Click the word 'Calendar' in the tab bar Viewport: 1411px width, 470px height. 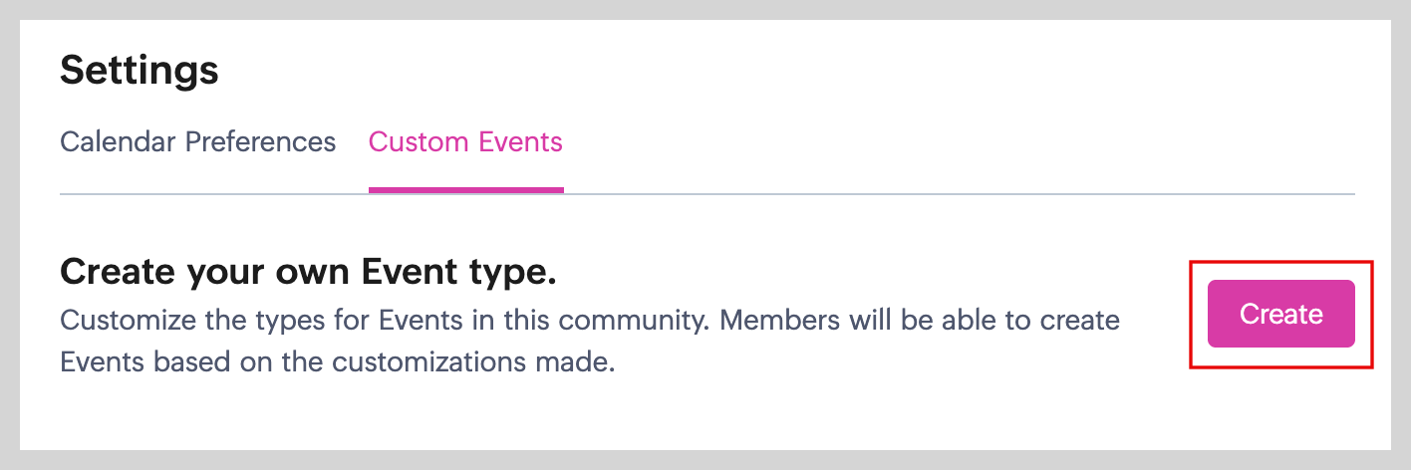coord(119,142)
